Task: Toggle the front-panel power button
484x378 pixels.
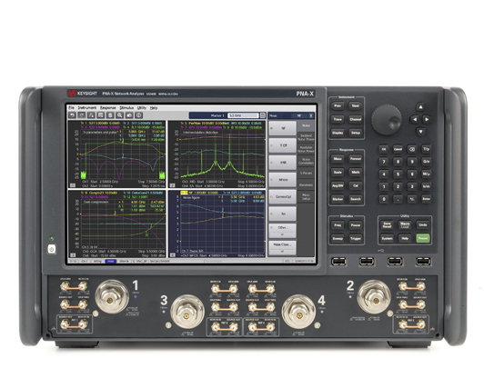Action: 52,249
